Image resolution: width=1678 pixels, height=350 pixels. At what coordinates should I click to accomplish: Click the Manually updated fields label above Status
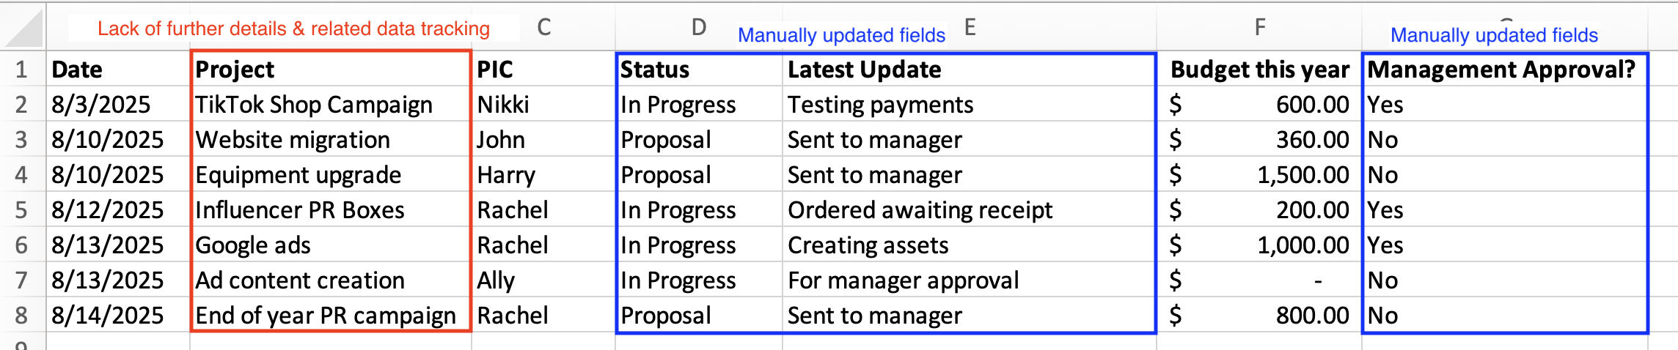click(841, 35)
